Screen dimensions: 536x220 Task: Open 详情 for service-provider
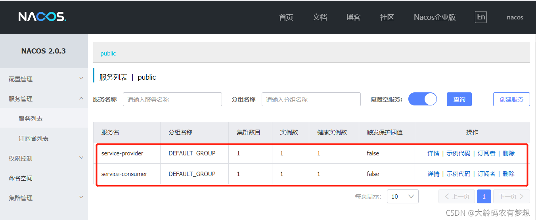point(433,153)
